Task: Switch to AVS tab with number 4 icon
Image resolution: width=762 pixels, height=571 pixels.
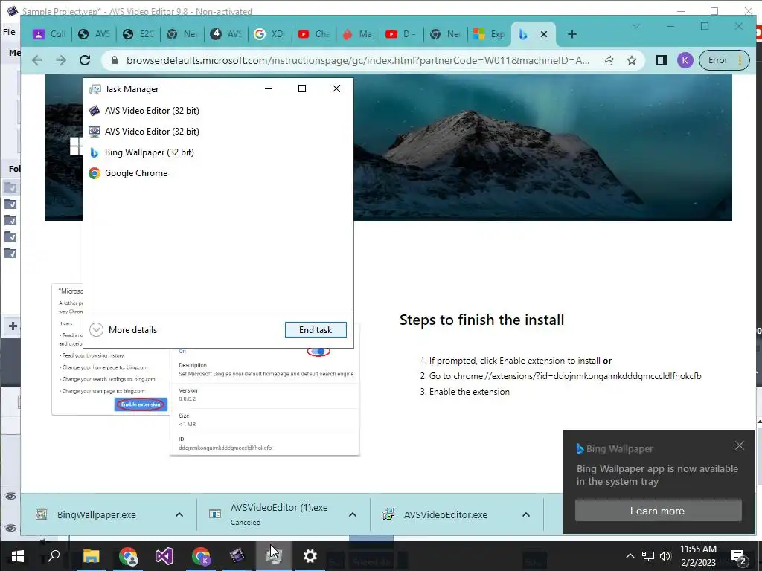Action: pyautogui.click(x=226, y=34)
